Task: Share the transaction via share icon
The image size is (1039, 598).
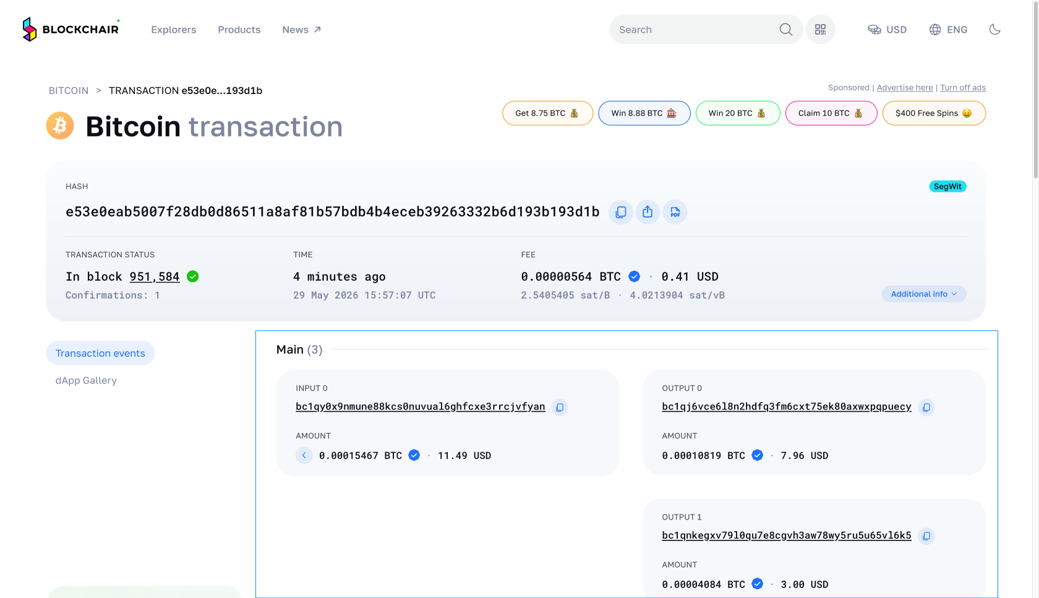Action: 648,212
